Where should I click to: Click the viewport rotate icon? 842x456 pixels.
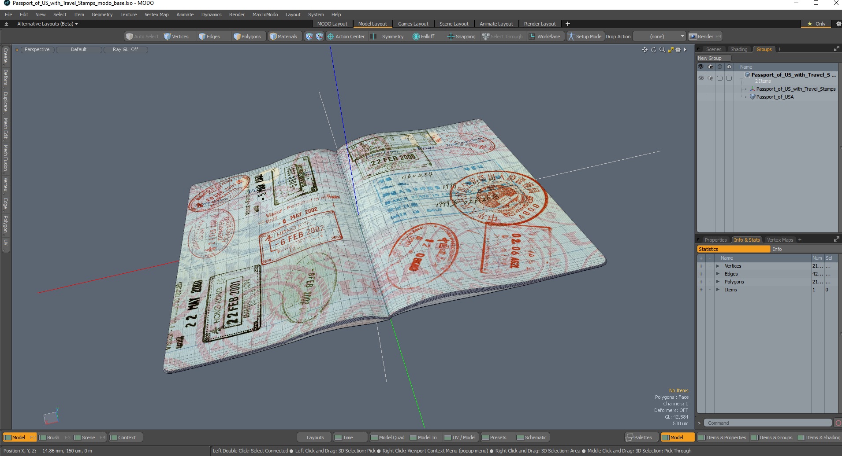pyautogui.click(x=653, y=50)
